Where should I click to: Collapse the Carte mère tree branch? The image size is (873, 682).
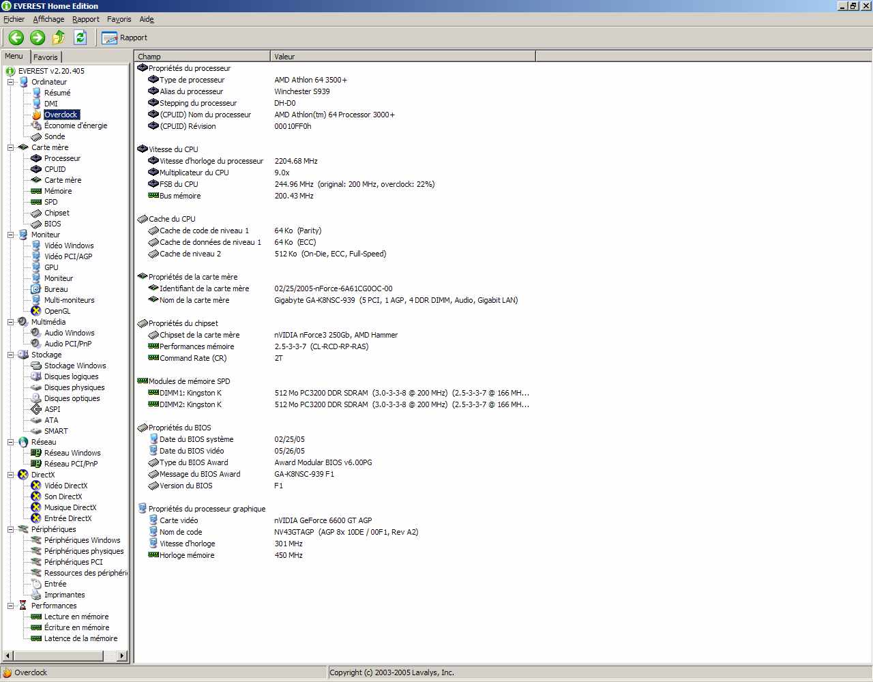click(x=11, y=147)
